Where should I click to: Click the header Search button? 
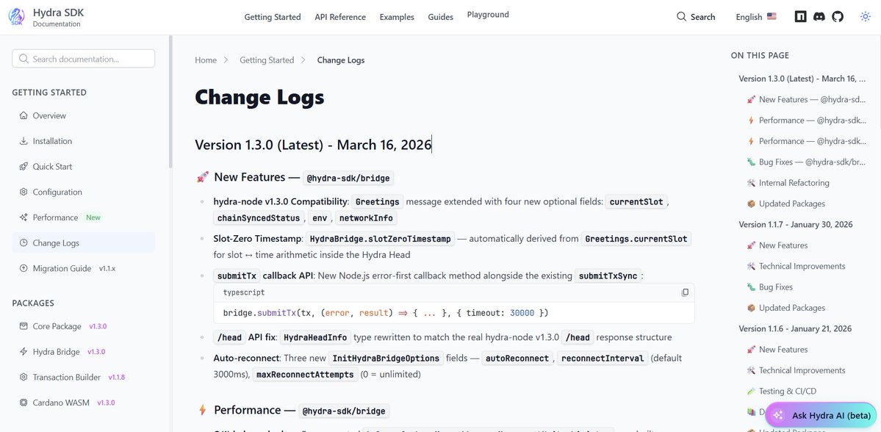696,17
